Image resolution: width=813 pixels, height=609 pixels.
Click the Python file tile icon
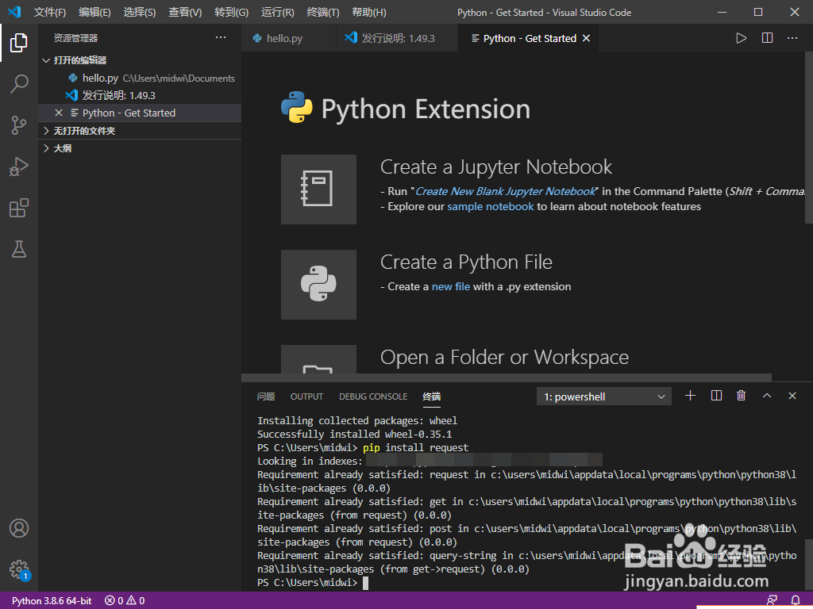click(318, 285)
